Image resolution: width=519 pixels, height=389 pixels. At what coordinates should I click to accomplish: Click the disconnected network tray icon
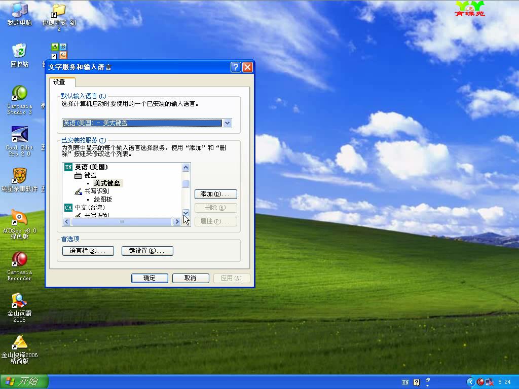point(490,382)
